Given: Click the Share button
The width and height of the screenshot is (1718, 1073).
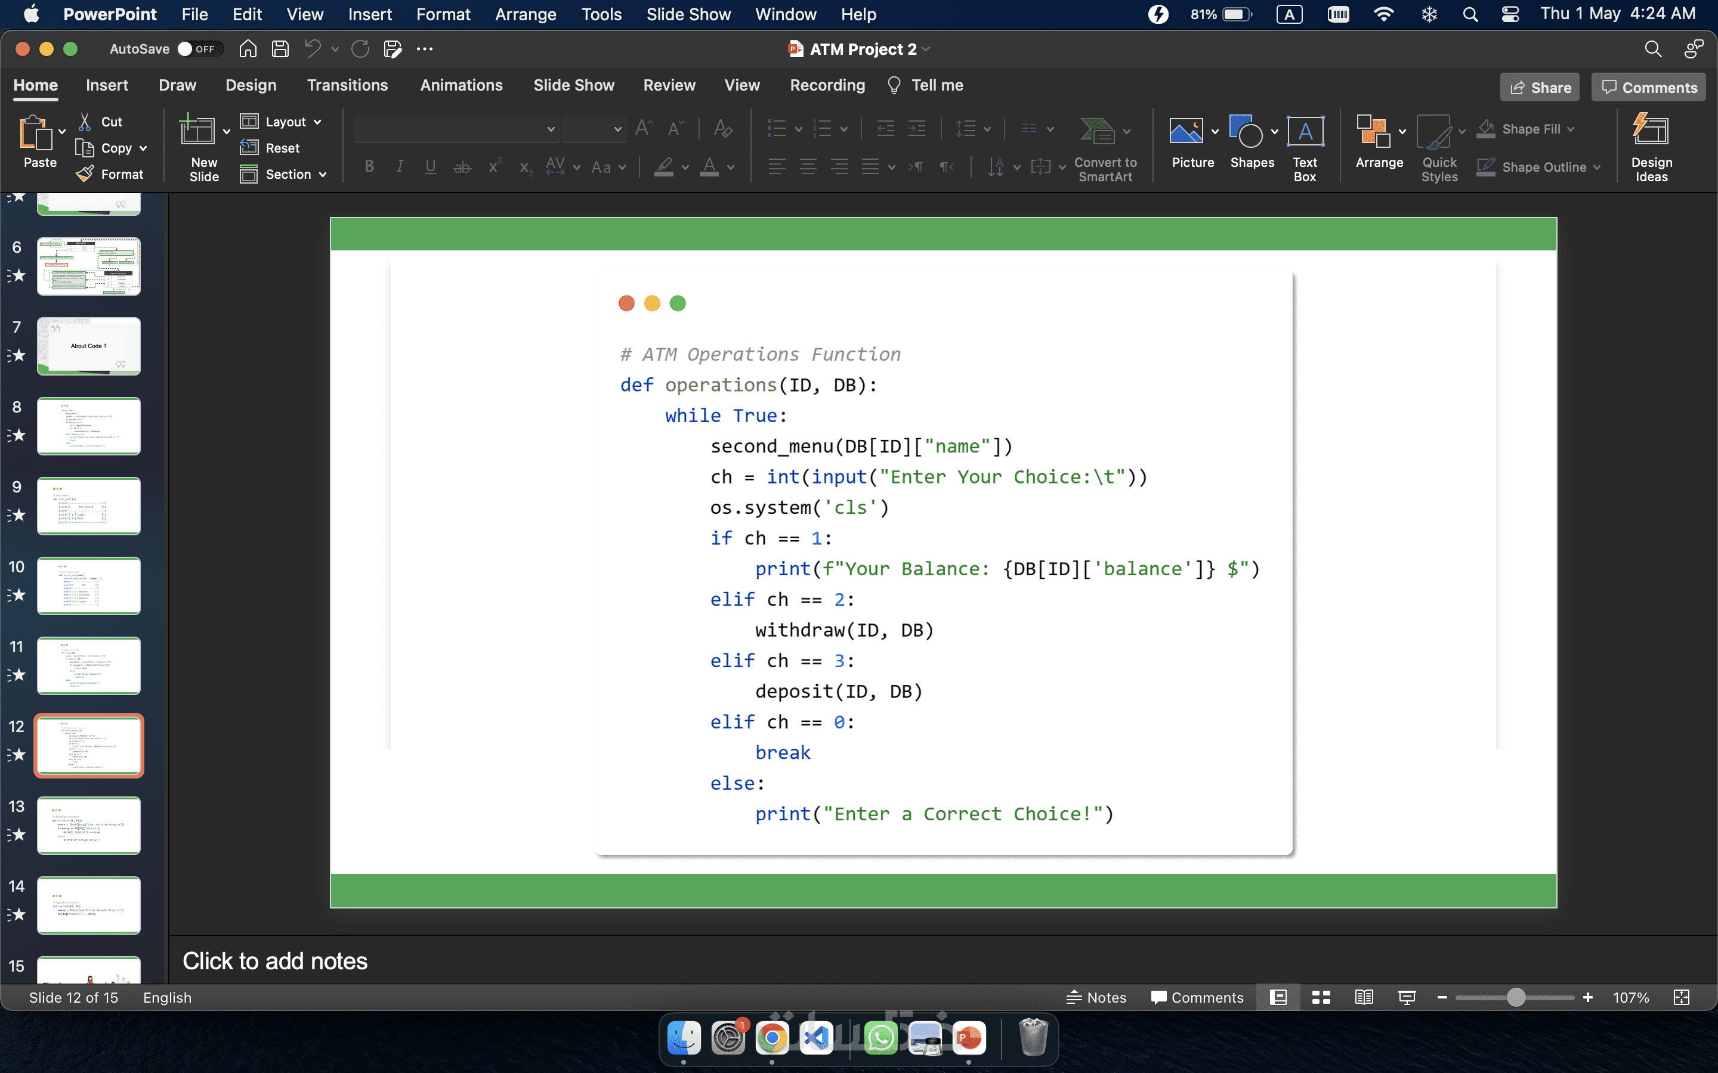Looking at the screenshot, I should [1540, 87].
